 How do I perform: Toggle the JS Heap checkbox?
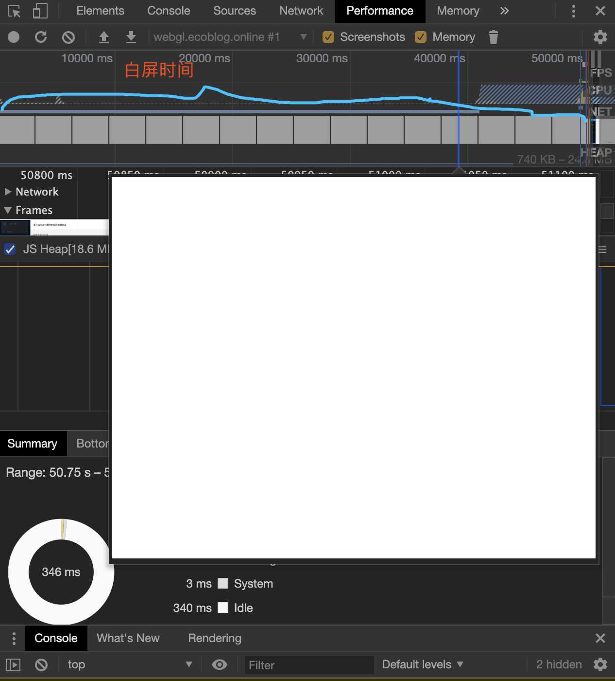click(10, 249)
